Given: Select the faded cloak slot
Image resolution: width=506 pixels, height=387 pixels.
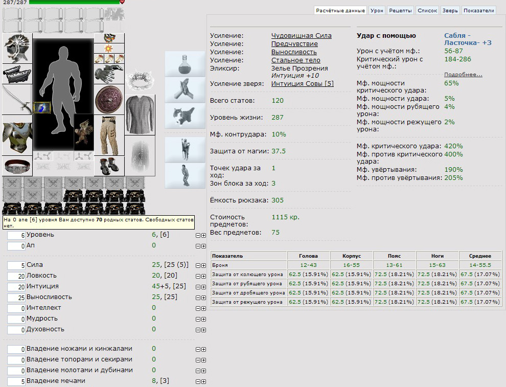Looking at the screenshot, I should point(140,156).
